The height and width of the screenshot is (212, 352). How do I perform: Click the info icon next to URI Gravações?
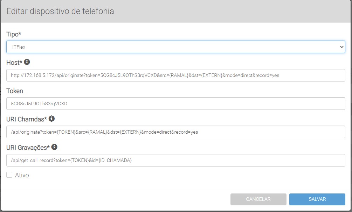54,147
